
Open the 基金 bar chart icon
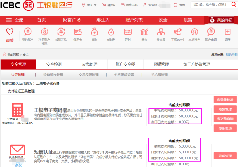point(144,32)
